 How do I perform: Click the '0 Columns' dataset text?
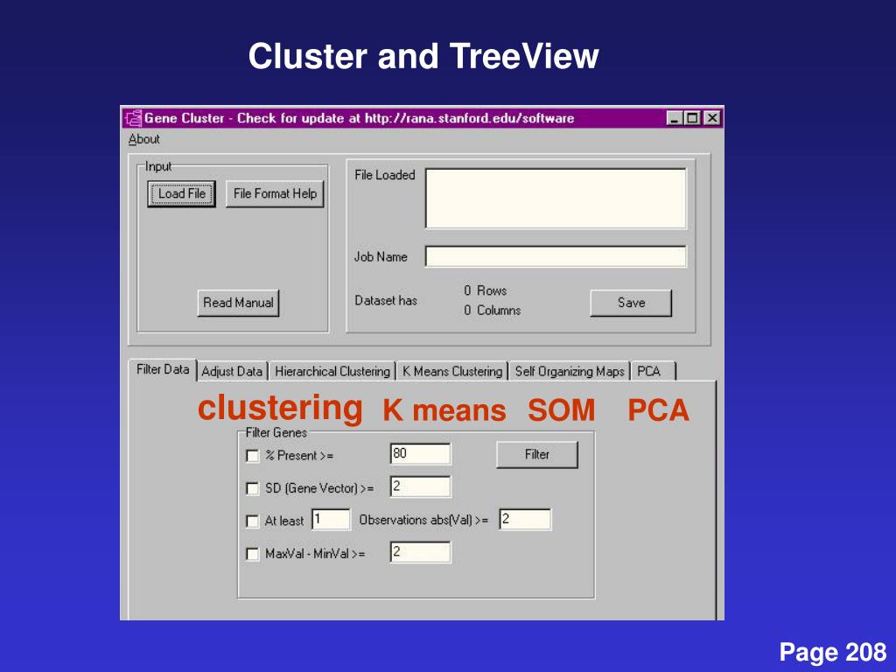coord(493,311)
